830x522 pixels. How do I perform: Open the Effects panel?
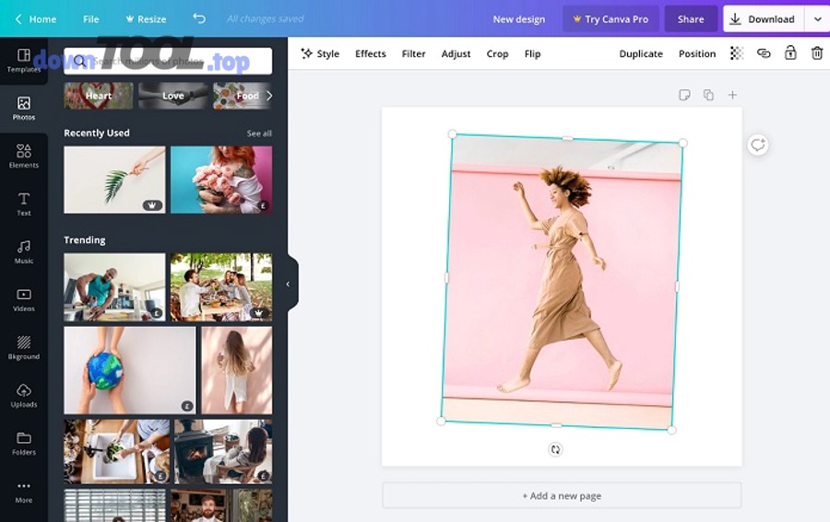(371, 53)
